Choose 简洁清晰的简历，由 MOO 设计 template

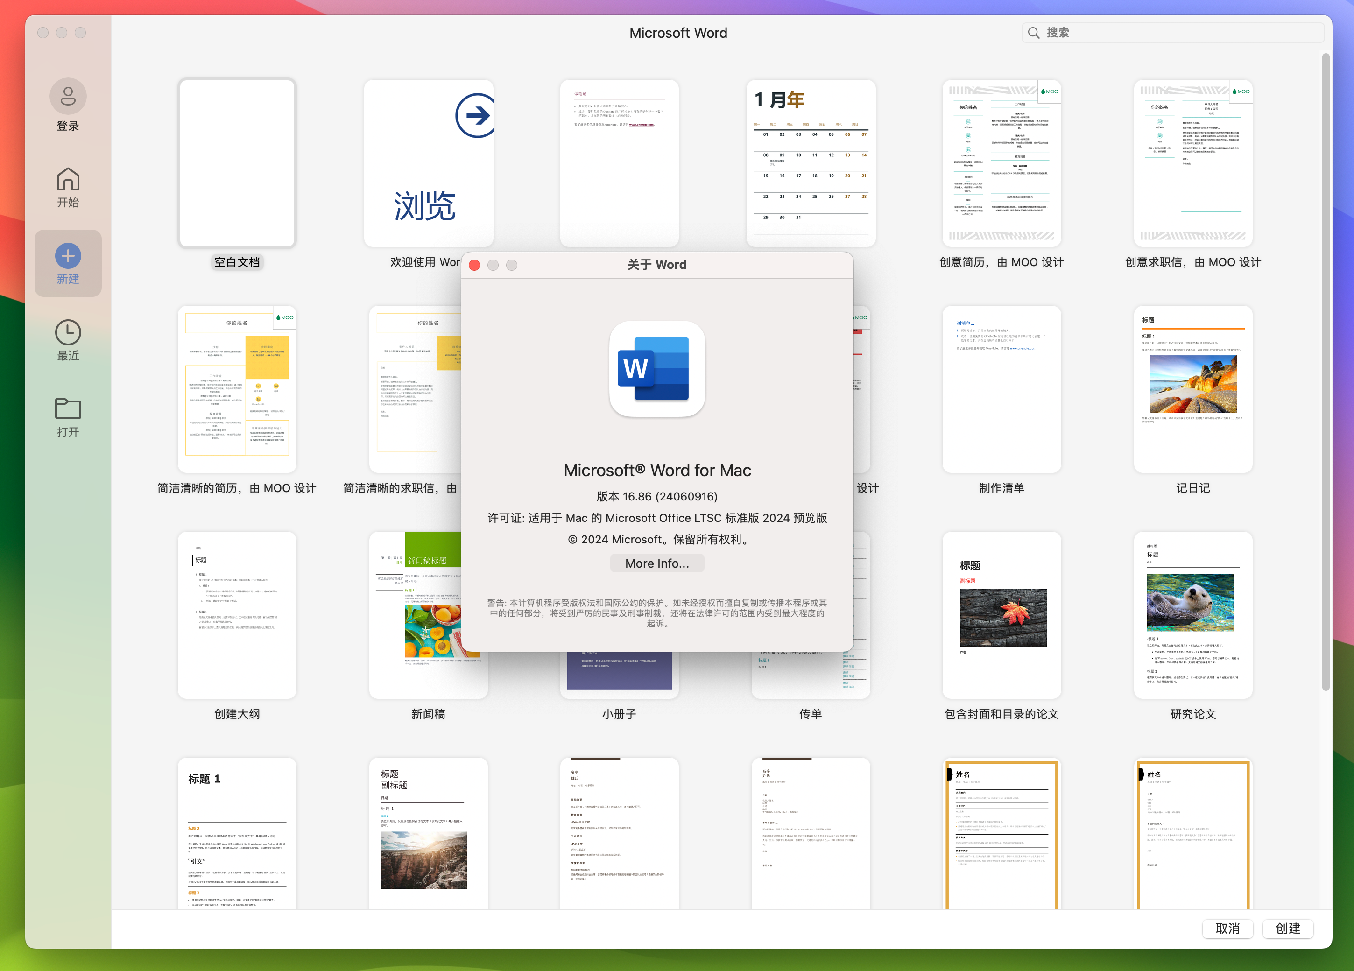237,390
